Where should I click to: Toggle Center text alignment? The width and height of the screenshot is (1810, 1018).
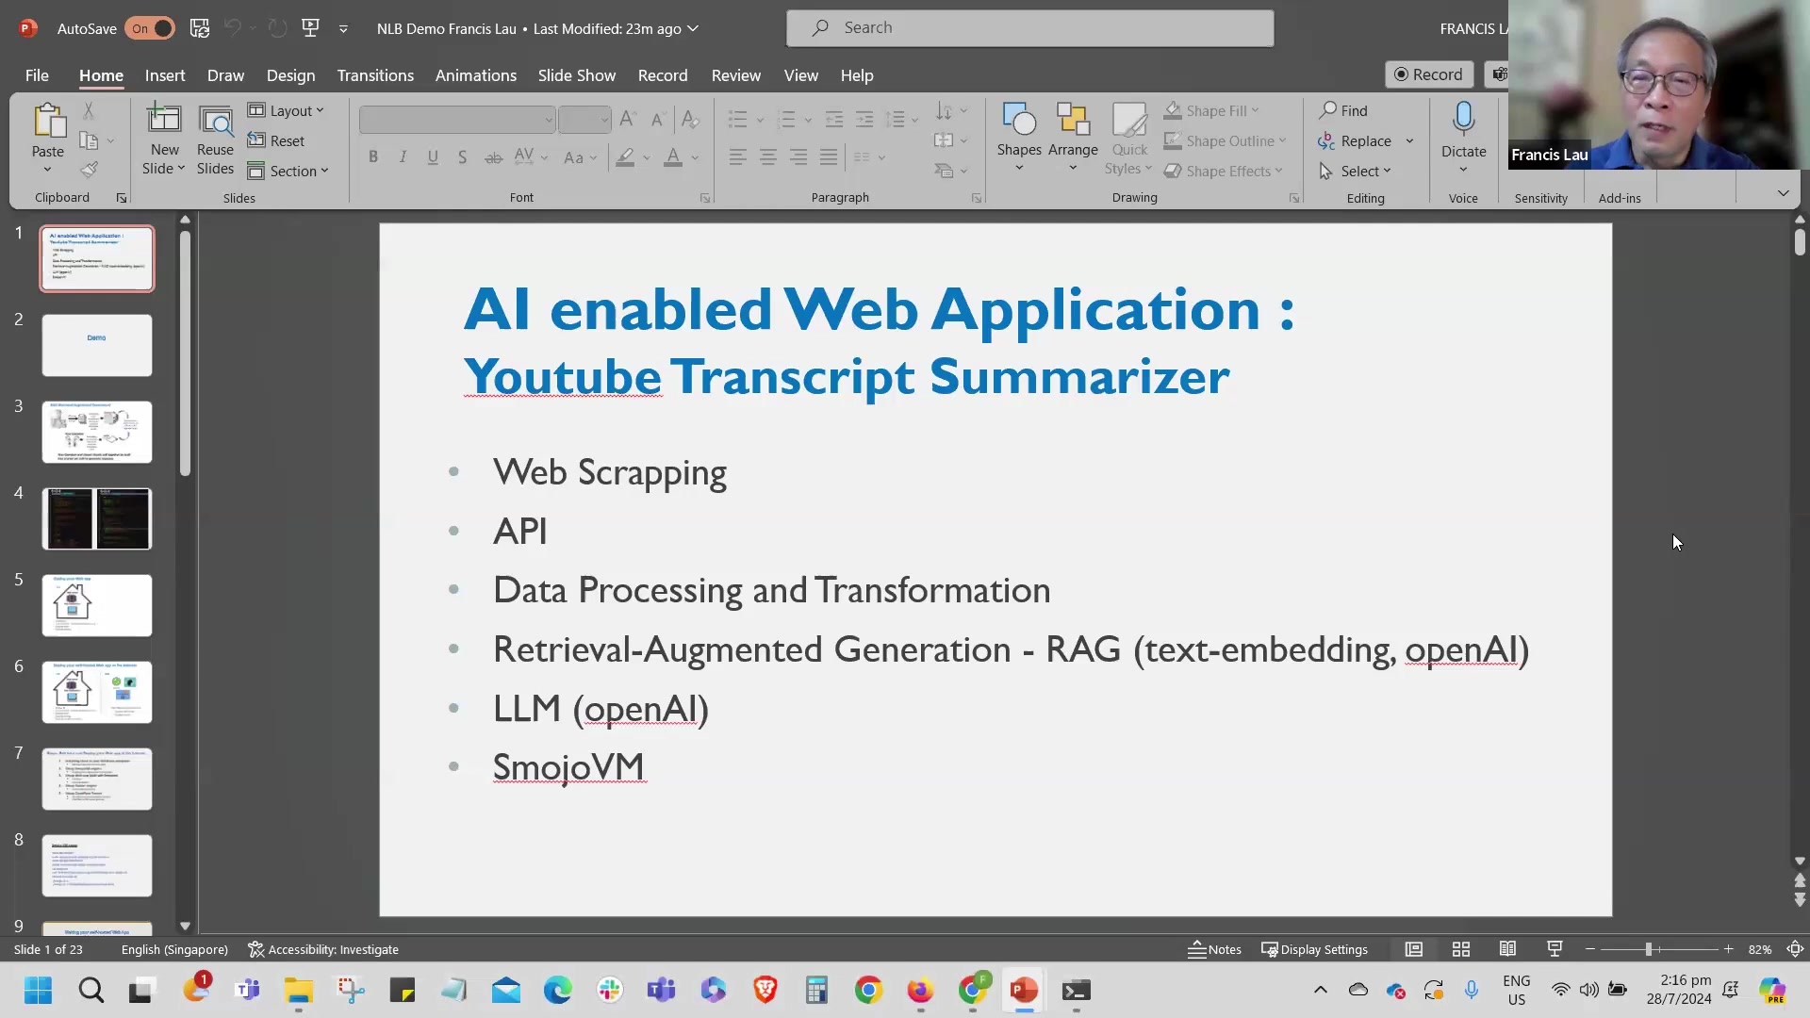pyautogui.click(x=768, y=157)
